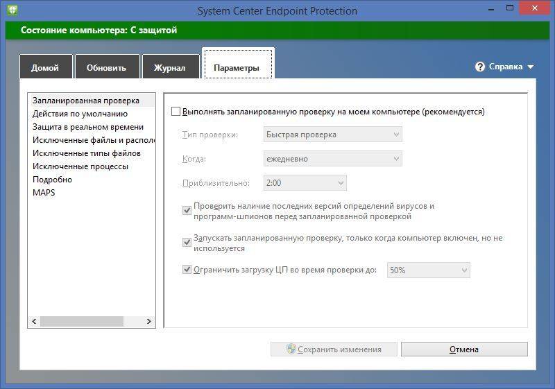Open the MAPS settings entry
Screen dimensions: 555x389
click(x=92, y=192)
